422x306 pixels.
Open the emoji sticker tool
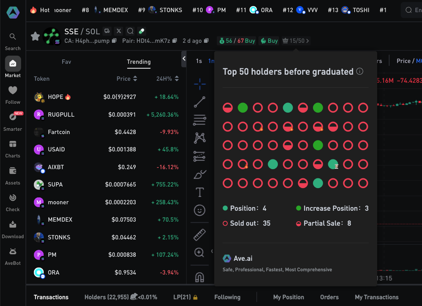tap(199, 210)
